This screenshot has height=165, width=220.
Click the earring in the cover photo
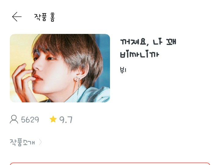[x=77, y=82]
